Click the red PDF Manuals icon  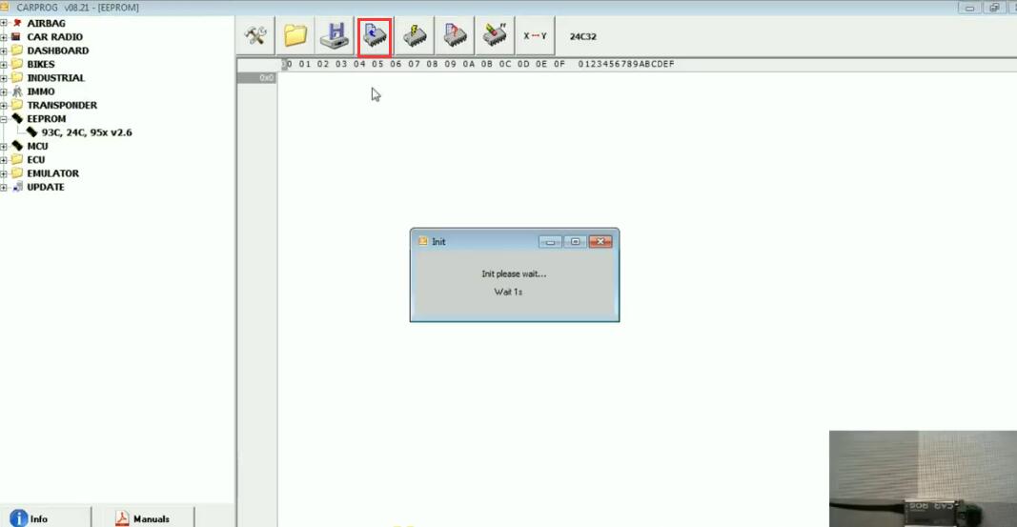coord(122,517)
